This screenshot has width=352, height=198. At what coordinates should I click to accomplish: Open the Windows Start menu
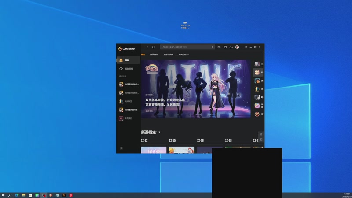pos(3,195)
